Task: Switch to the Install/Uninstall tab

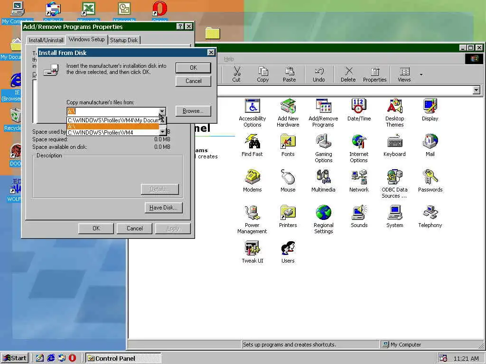Action: [x=46, y=40]
